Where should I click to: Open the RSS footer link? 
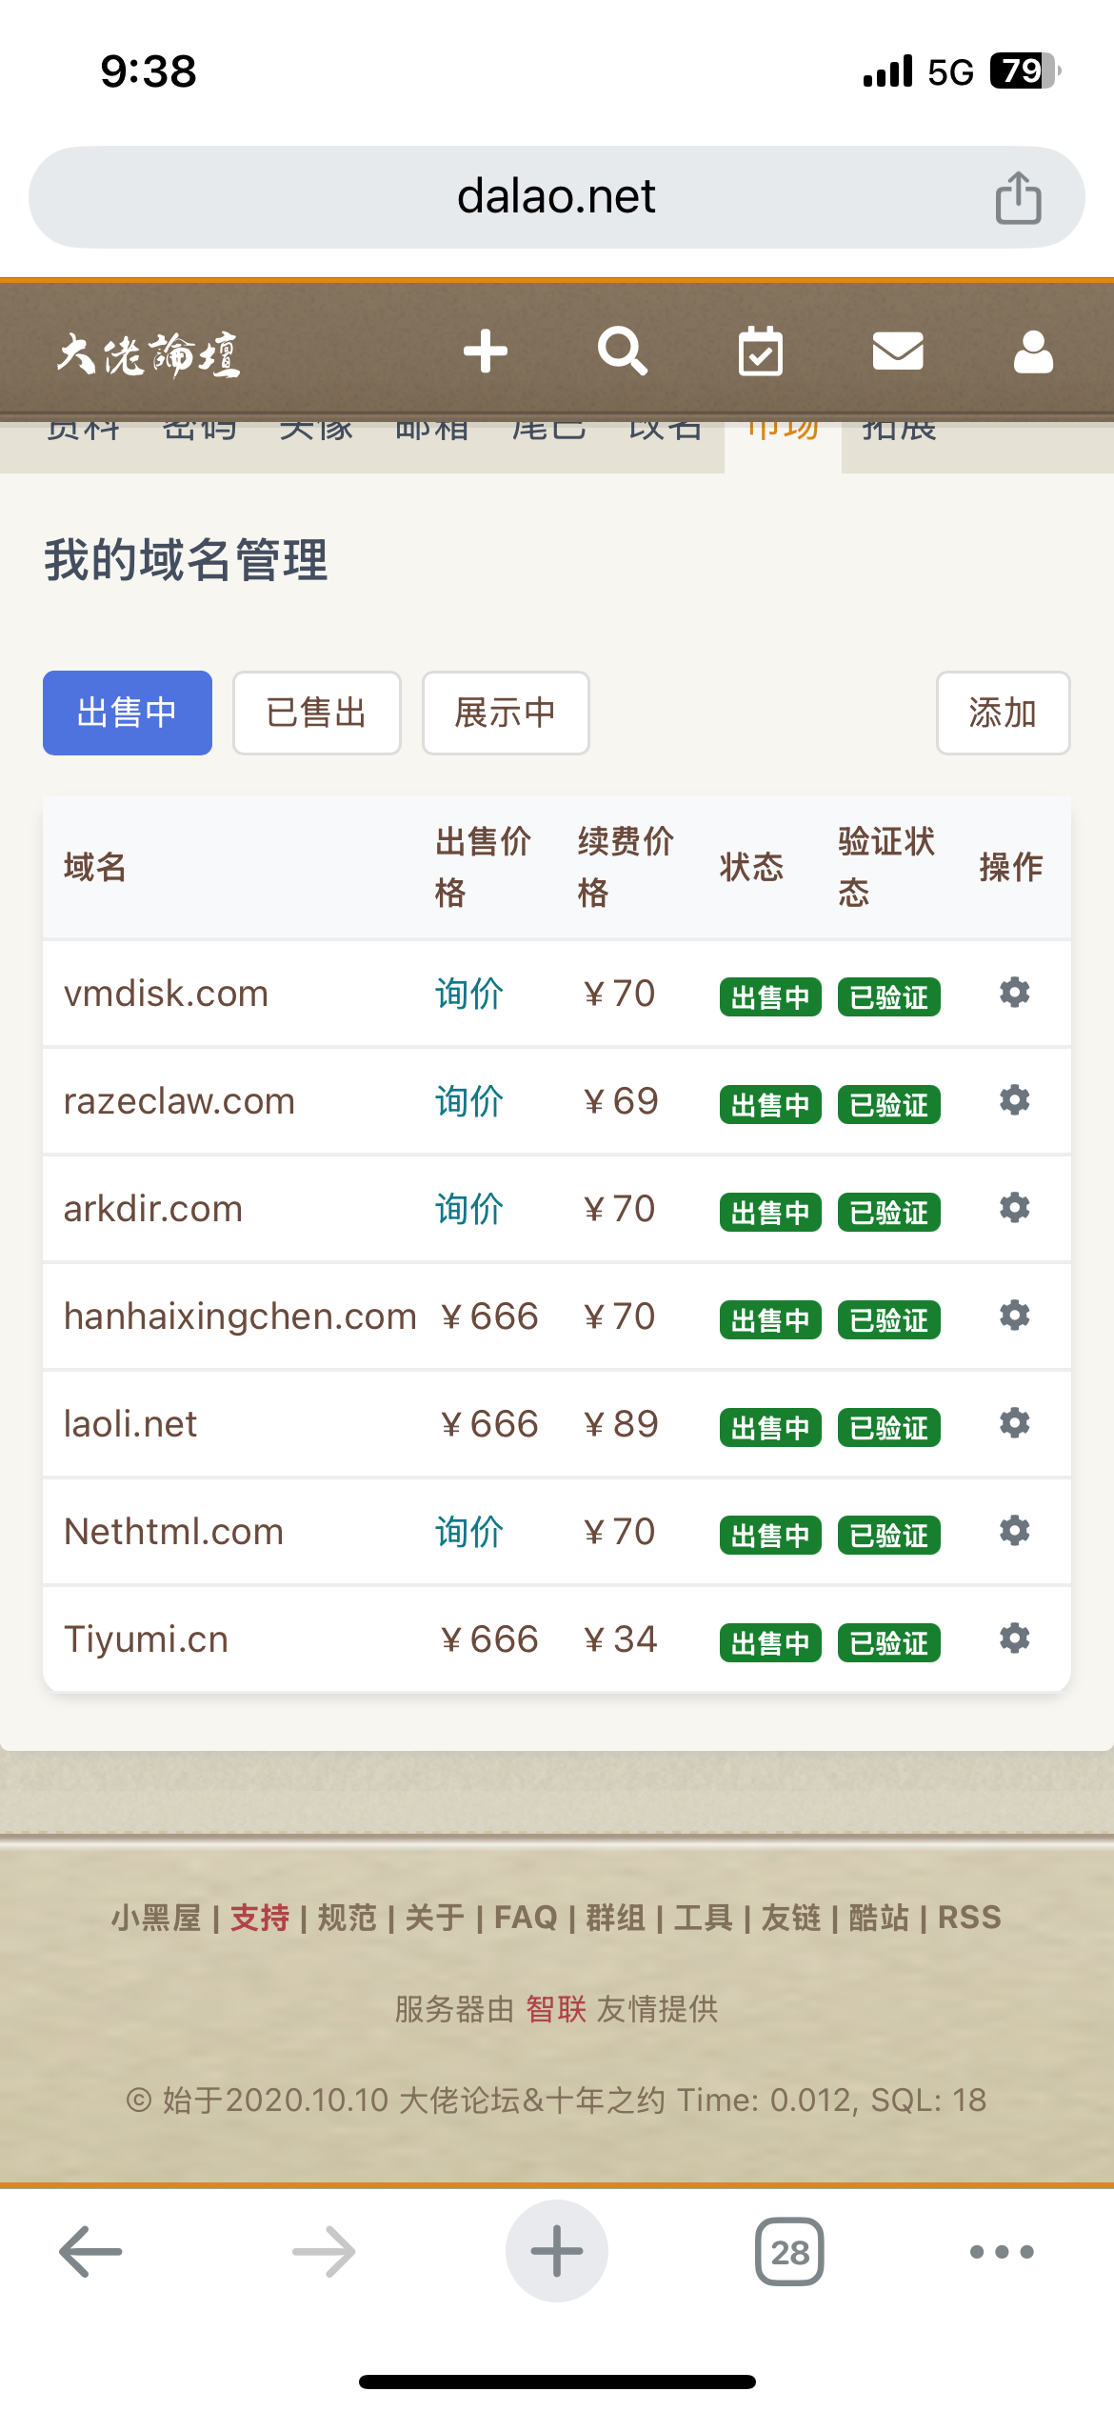(x=969, y=1917)
